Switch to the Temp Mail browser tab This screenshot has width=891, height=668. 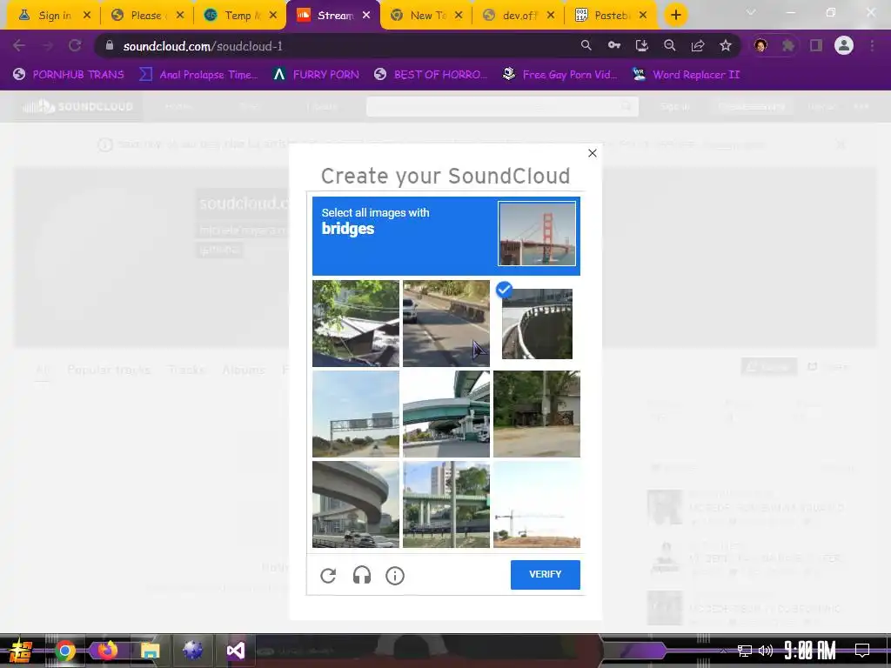(x=240, y=16)
